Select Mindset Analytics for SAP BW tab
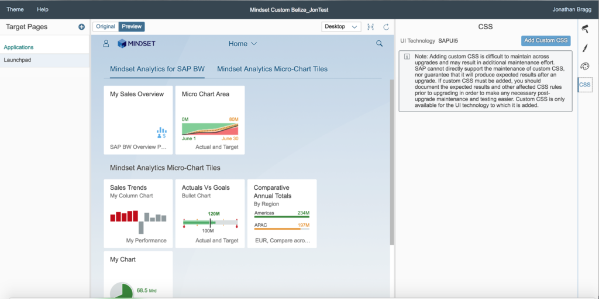This screenshot has height=299, width=599. [x=157, y=69]
